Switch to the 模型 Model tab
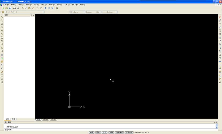This screenshot has height=134, width=222. point(38,120)
